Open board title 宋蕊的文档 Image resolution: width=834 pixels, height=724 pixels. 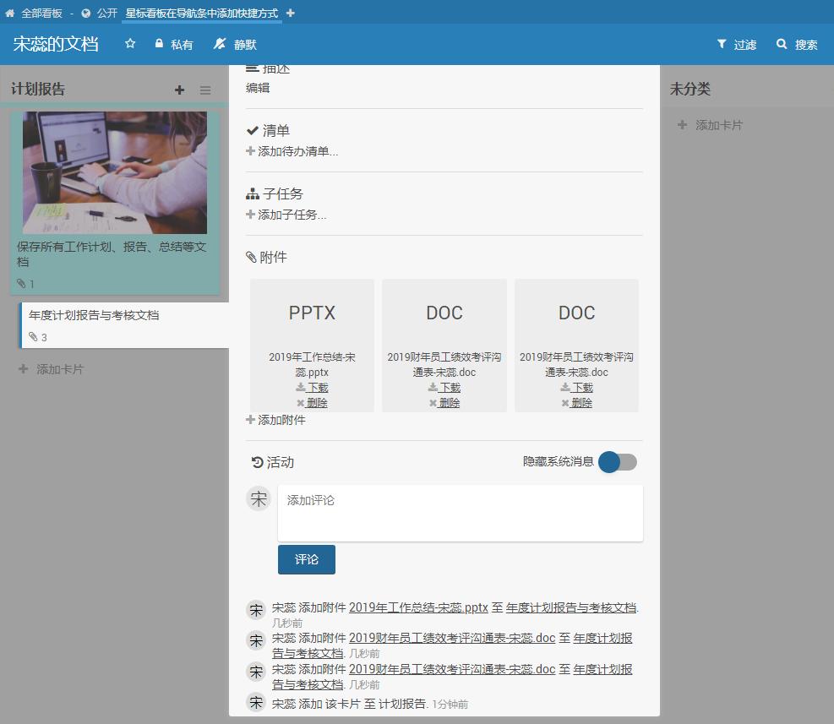point(56,44)
